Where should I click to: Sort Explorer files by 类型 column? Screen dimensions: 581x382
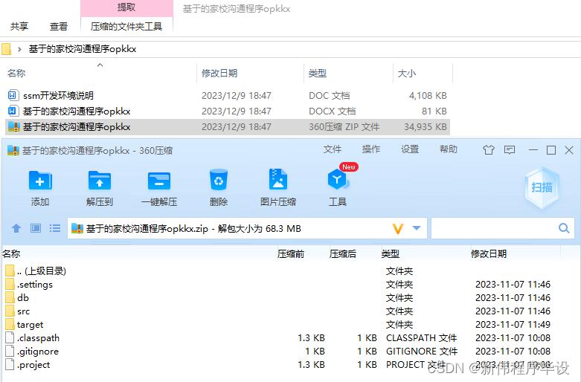[318, 74]
